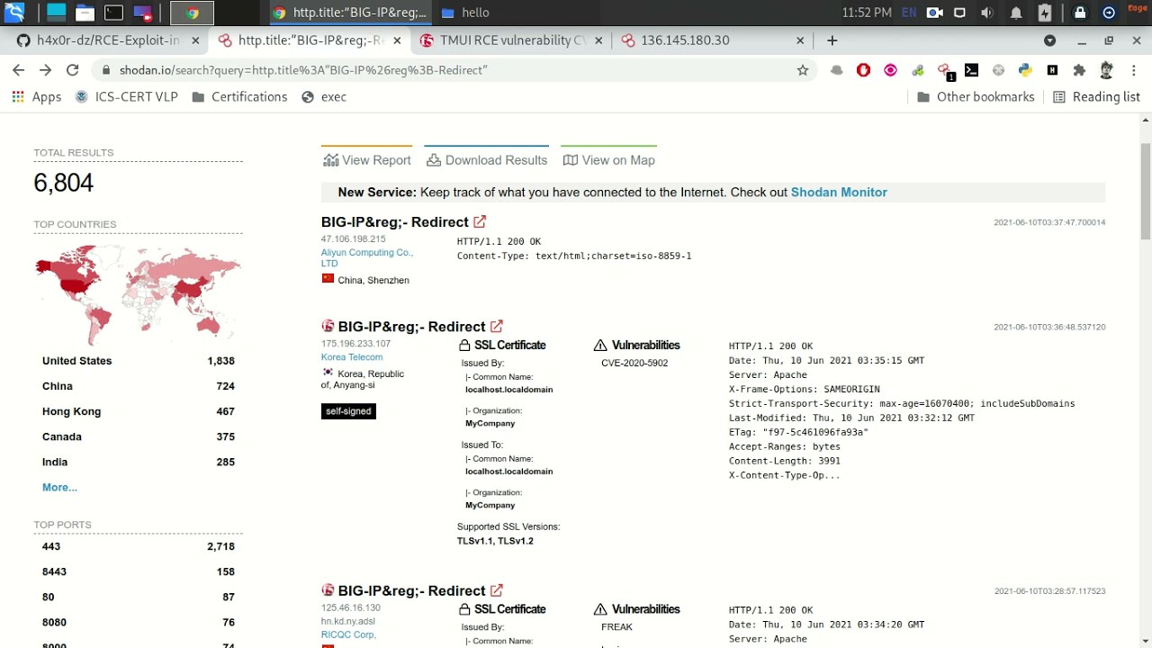This screenshot has width=1152, height=648.
Task: Click the file manager icon in top panel
Action: tap(84, 13)
